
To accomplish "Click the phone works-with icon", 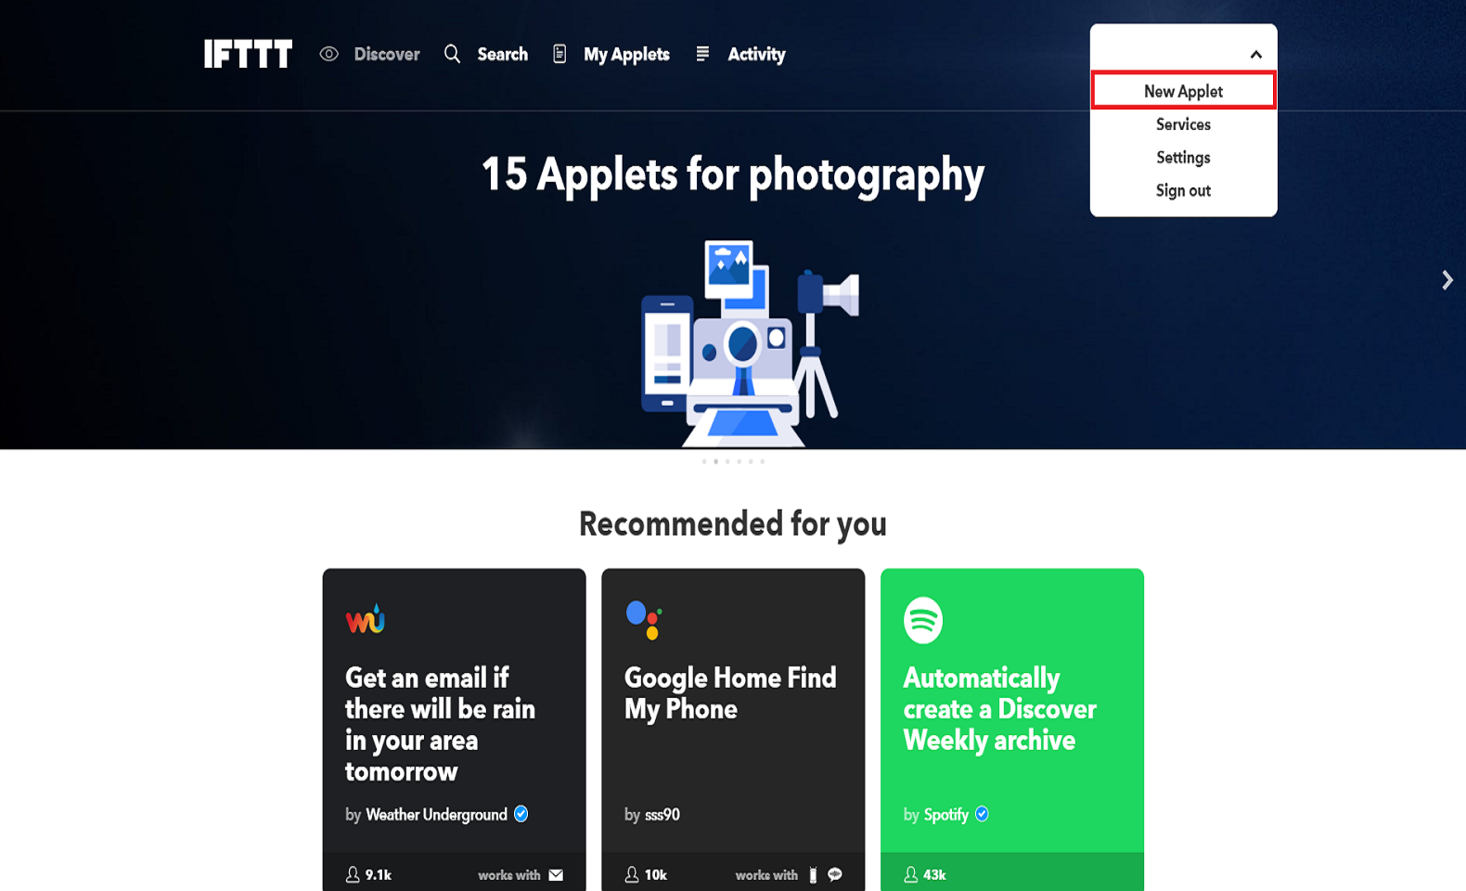I will 813,874.
